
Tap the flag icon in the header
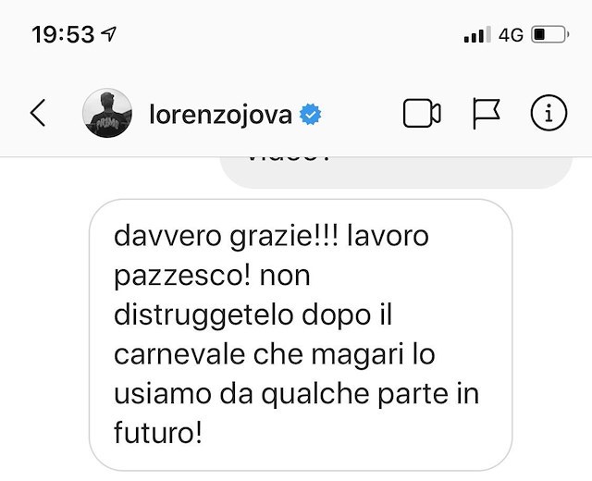pos(487,113)
